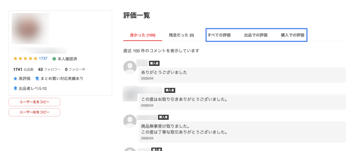This screenshot has height=151, width=361.
Task: Click the blurred seller profile picture
Action: click(30, 29)
